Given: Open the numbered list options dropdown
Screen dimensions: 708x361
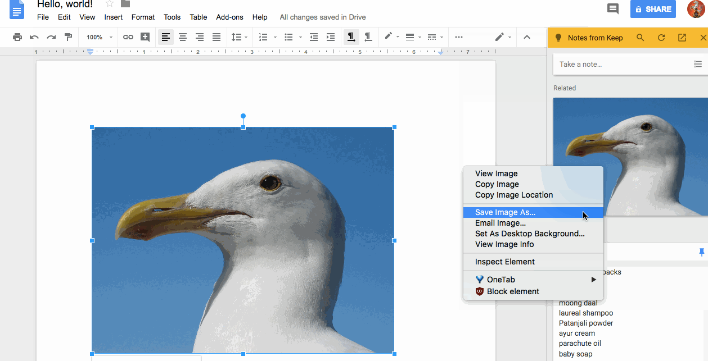Looking at the screenshot, I should (x=275, y=37).
